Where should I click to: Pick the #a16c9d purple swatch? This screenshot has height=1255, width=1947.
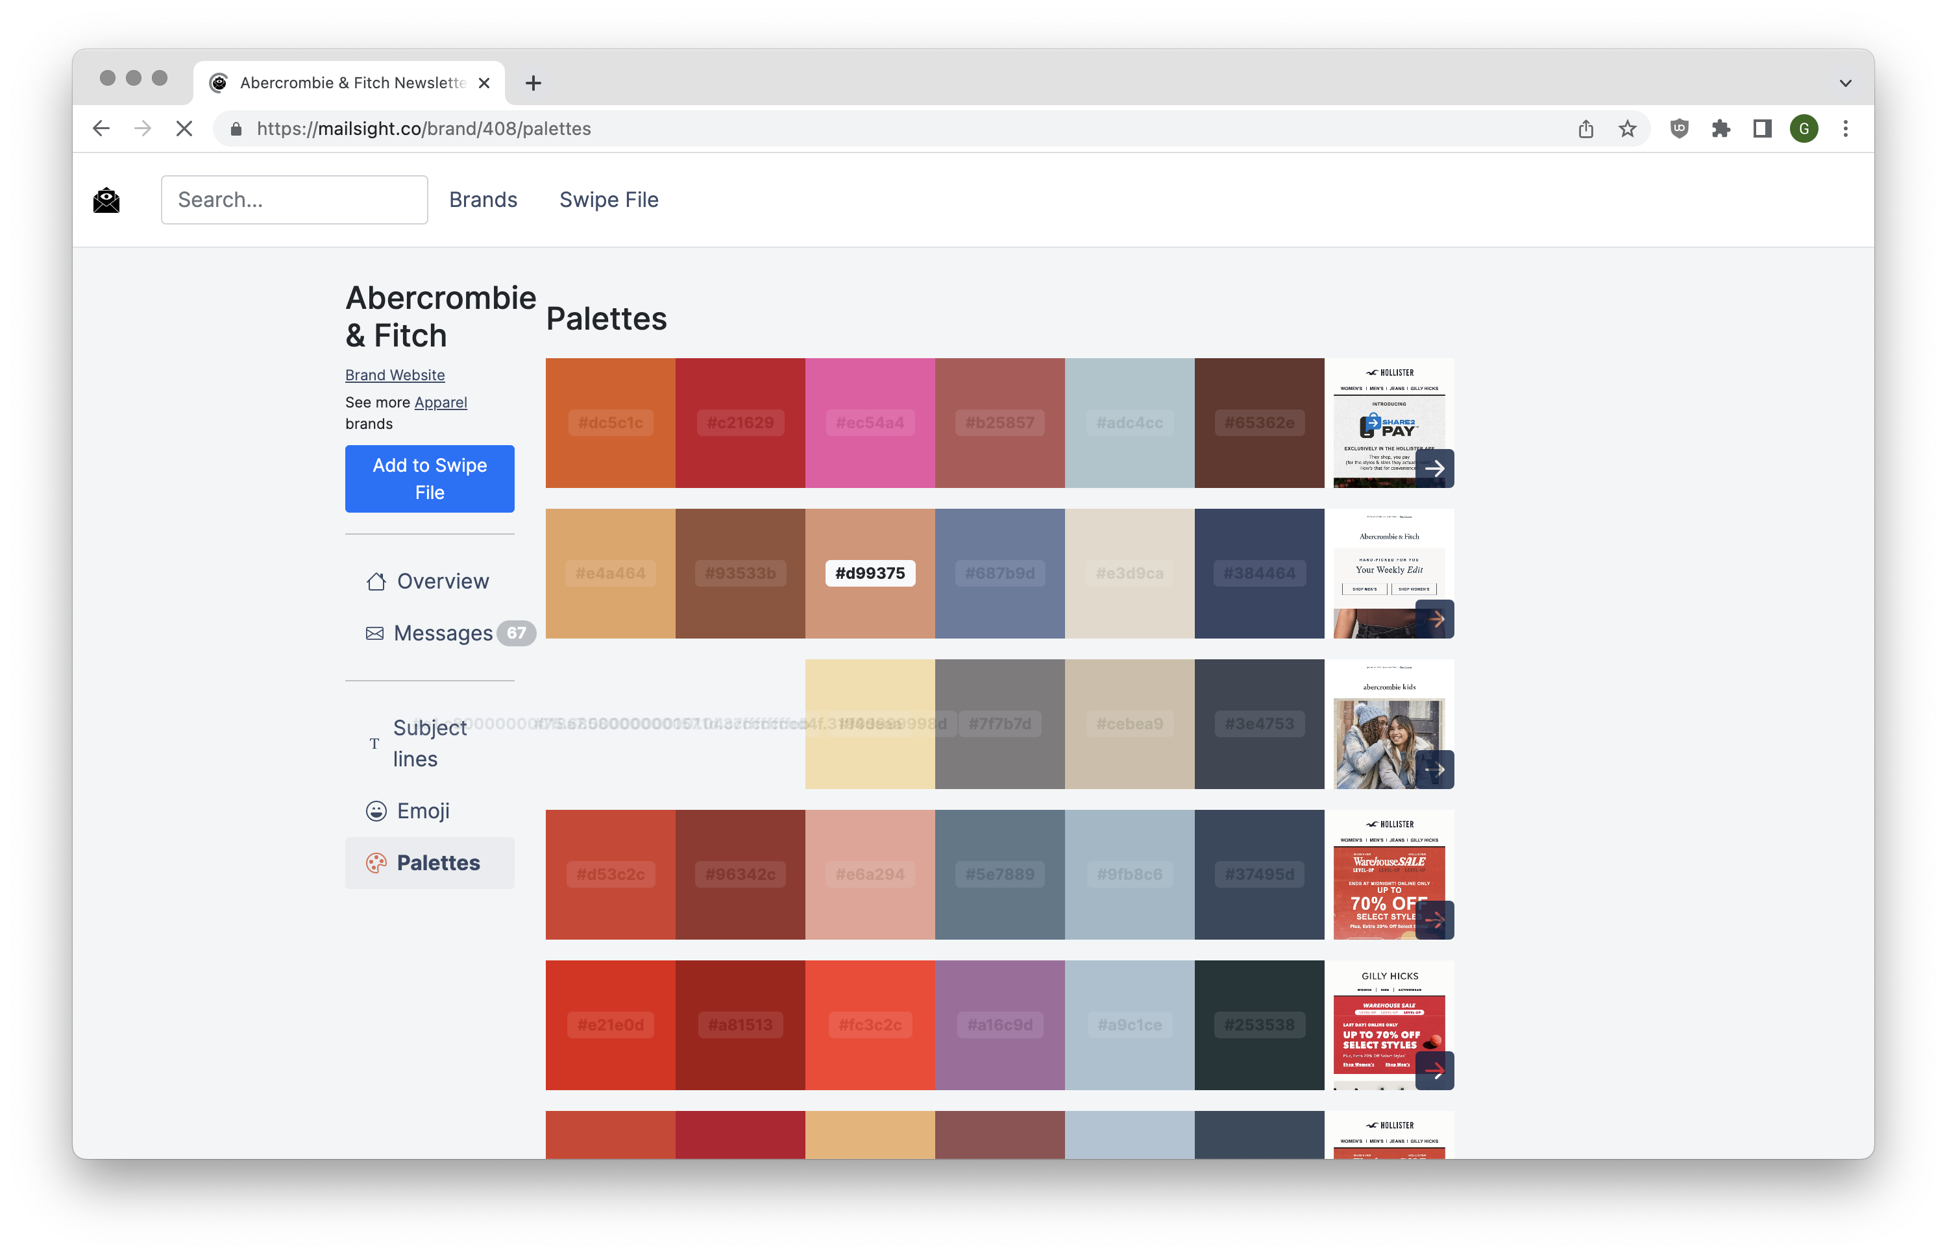tap(1000, 1025)
